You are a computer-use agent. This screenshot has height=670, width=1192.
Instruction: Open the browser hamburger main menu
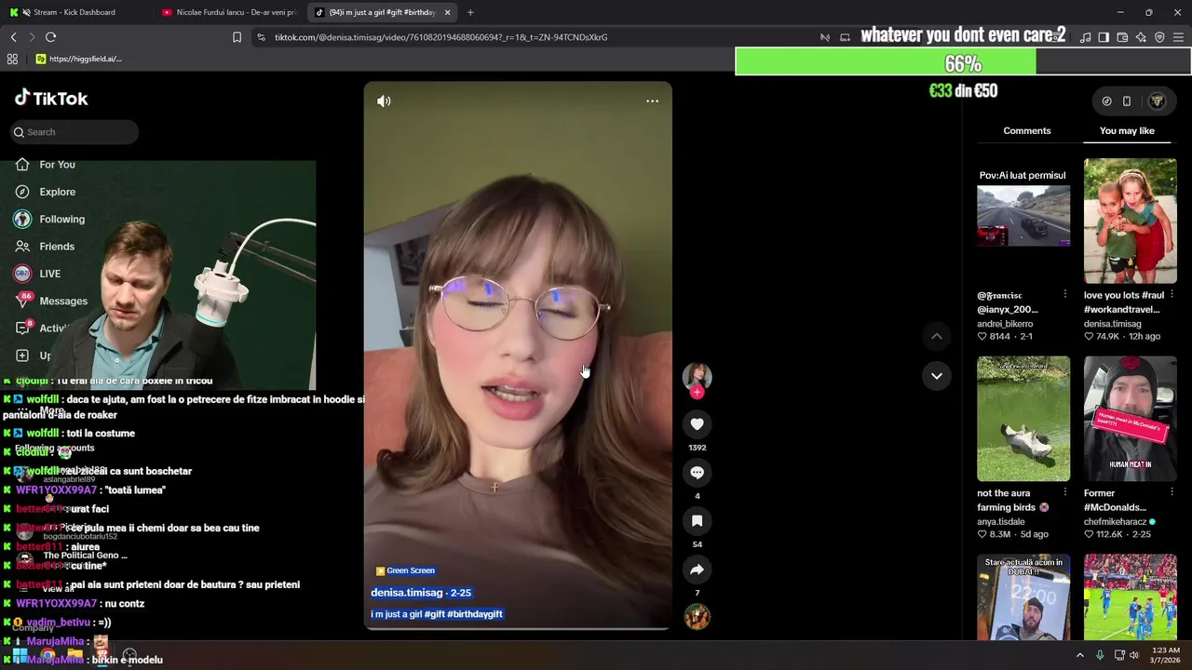(1178, 37)
